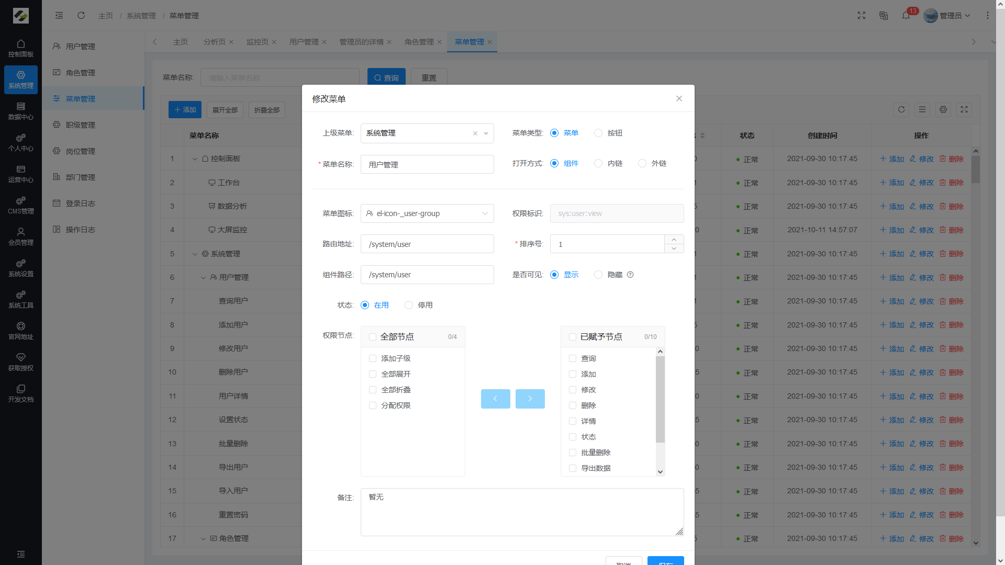Click the 查询 search button
This screenshot has height=565, width=1005.
coord(386,77)
